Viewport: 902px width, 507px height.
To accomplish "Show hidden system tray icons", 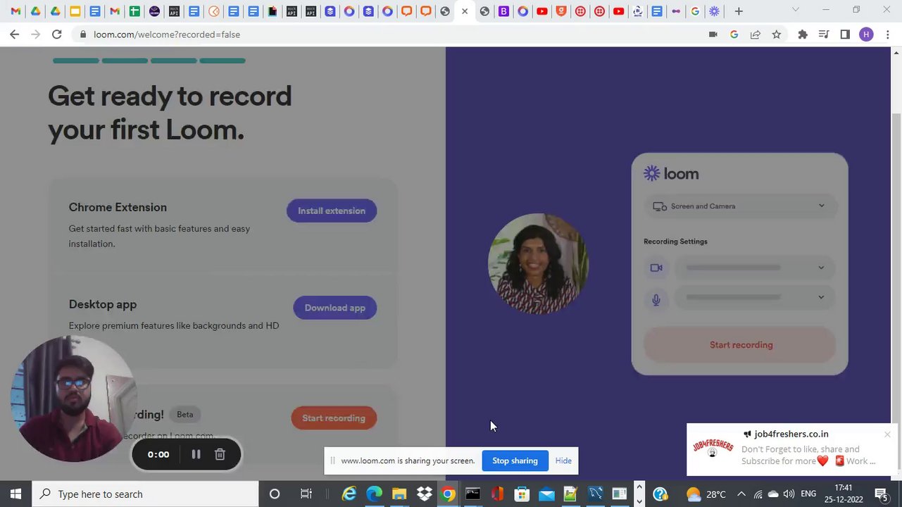I will tap(741, 494).
